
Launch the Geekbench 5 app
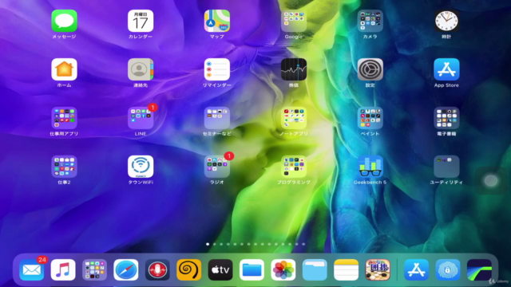tap(370, 167)
